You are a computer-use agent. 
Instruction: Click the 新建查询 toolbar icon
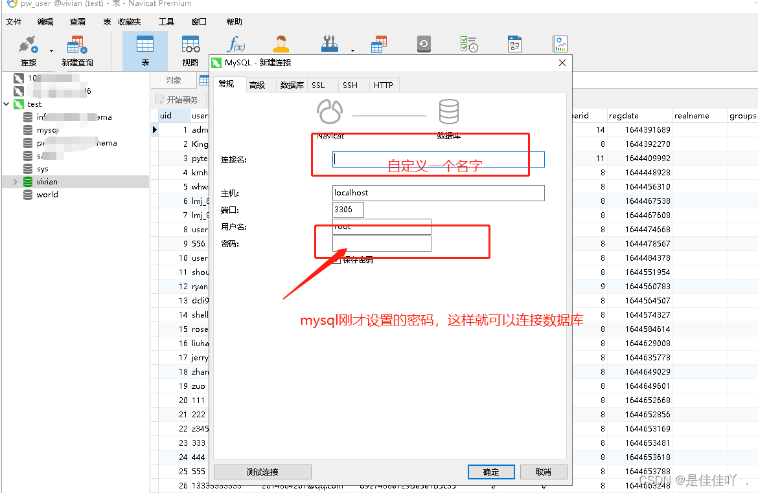click(x=77, y=50)
